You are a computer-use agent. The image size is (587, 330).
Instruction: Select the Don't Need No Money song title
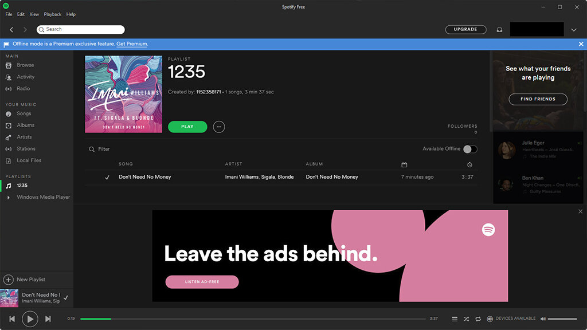coord(145,177)
